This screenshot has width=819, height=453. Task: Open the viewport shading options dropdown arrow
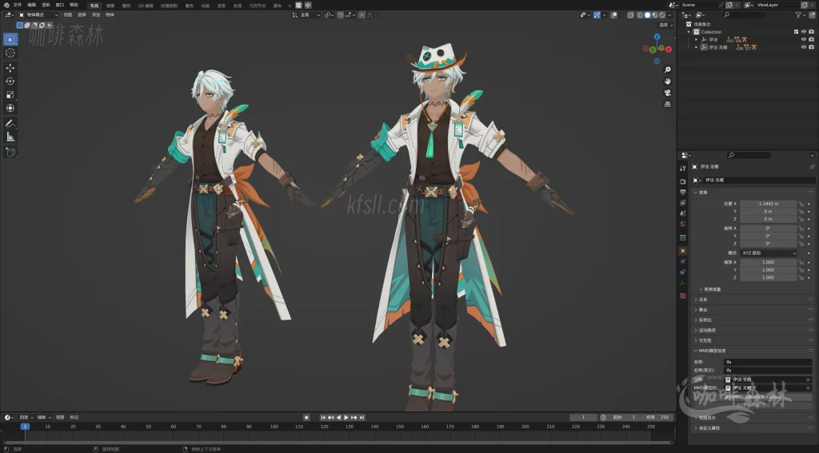click(669, 15)
